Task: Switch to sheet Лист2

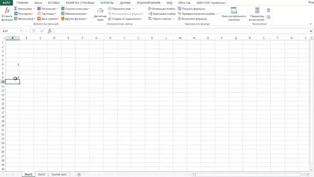Action: coord(41,175)
